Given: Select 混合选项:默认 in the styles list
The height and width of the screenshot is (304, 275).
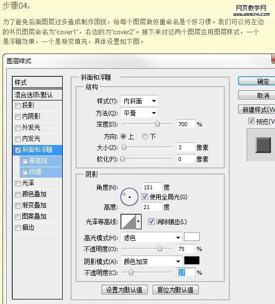Looking at the screenshot, I should 37,95.
